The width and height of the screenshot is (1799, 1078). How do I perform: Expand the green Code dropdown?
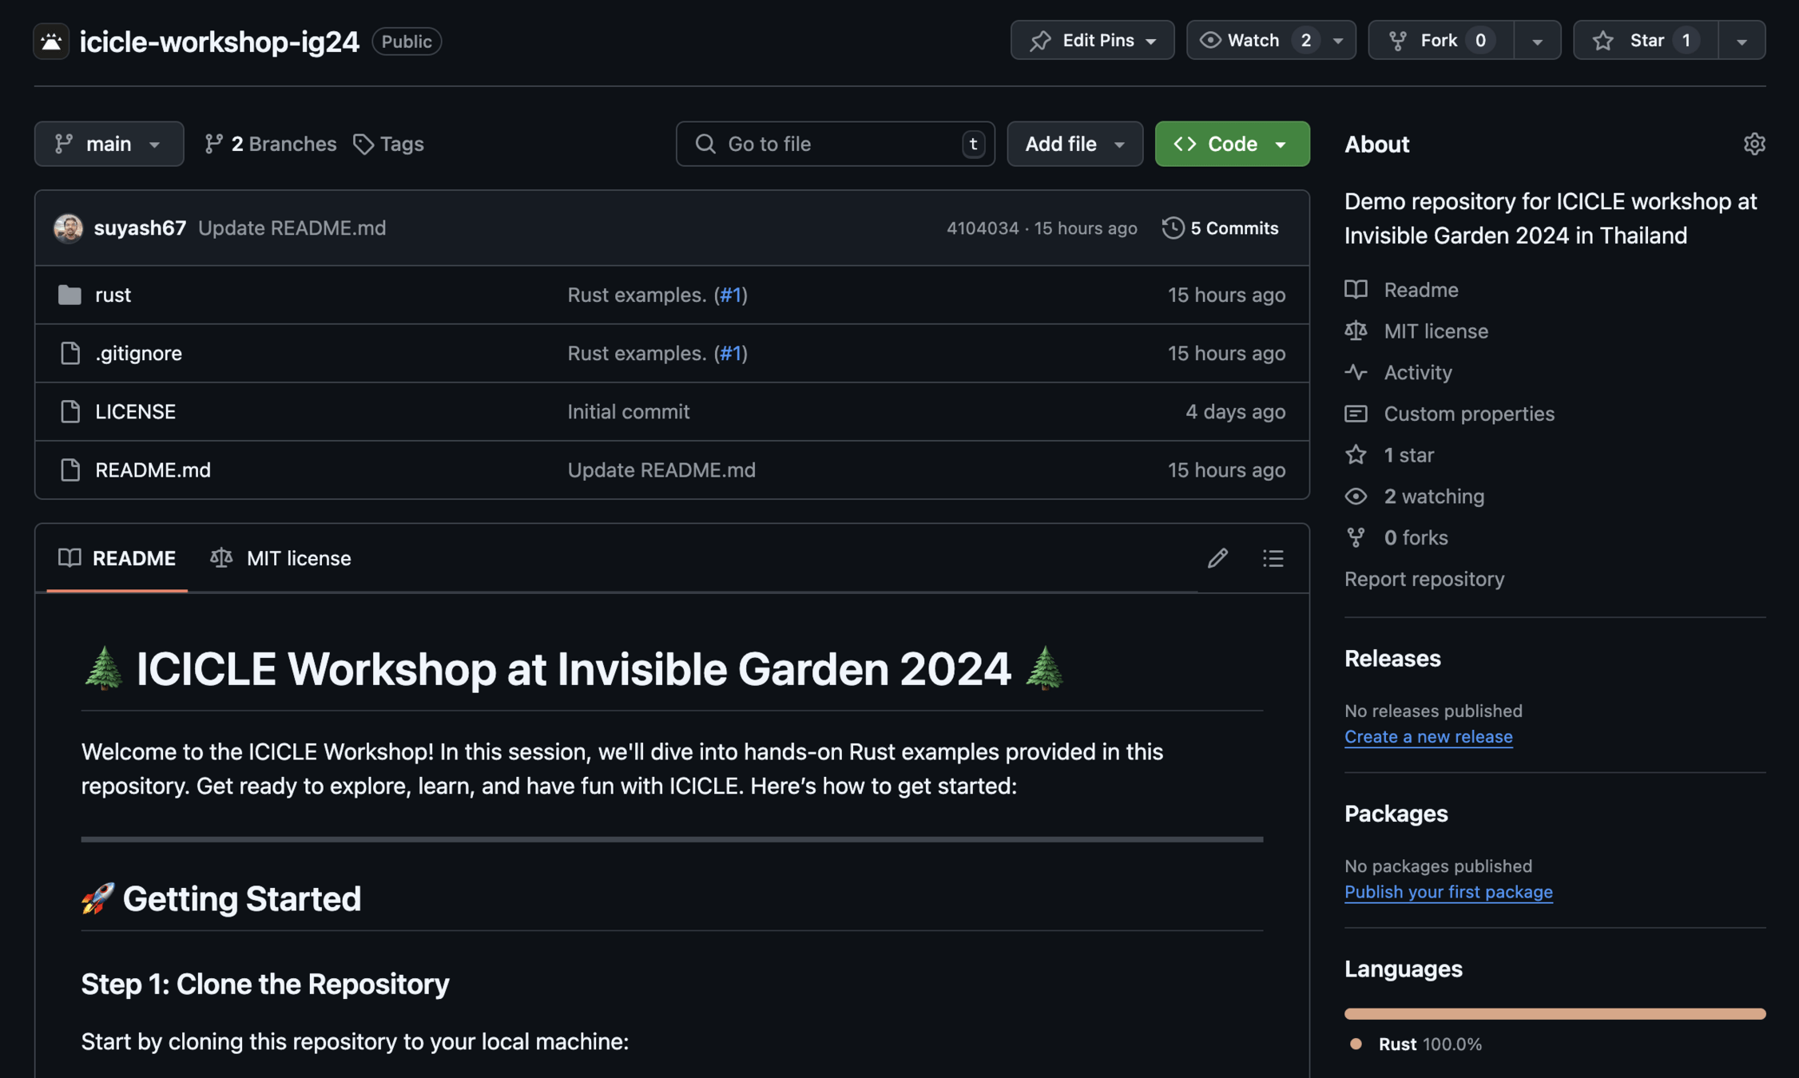[1231, 145]
